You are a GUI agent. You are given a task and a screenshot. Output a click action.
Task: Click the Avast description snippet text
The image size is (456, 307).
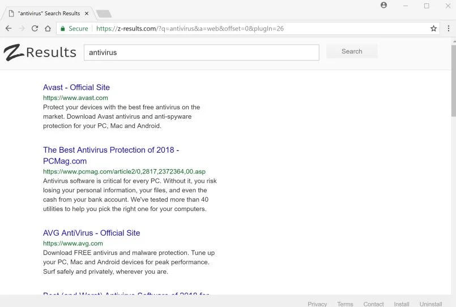pos(122,116)
